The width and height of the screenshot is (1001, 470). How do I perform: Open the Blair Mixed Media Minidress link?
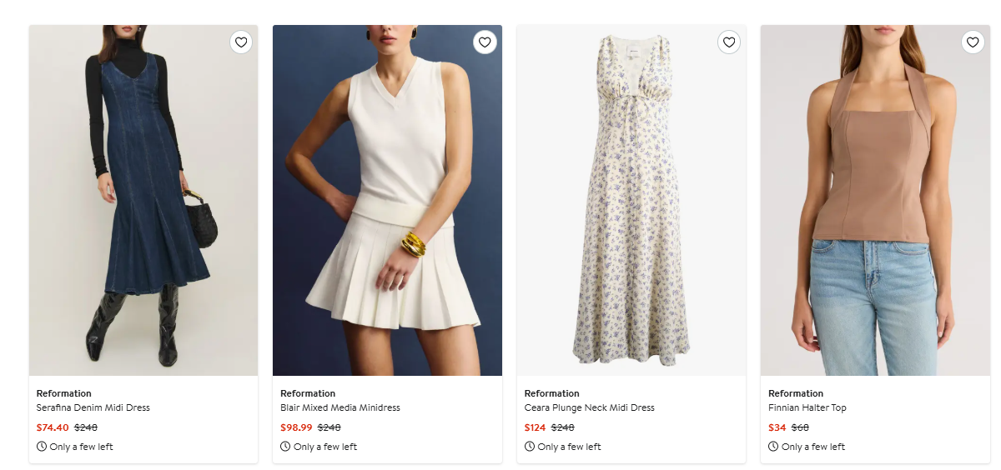coord(340,408)
